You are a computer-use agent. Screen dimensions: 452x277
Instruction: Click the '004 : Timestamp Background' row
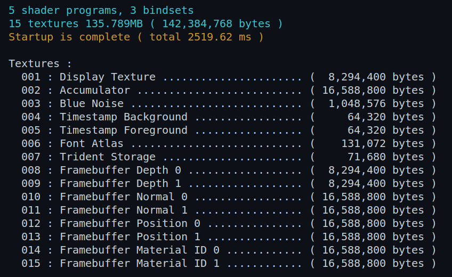[x=229, y=117]
